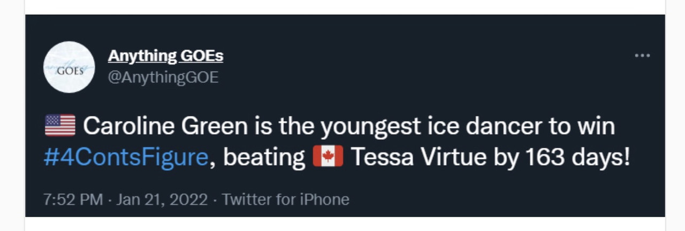Click the Anything GOEs profile avatar

pos(69,67)
